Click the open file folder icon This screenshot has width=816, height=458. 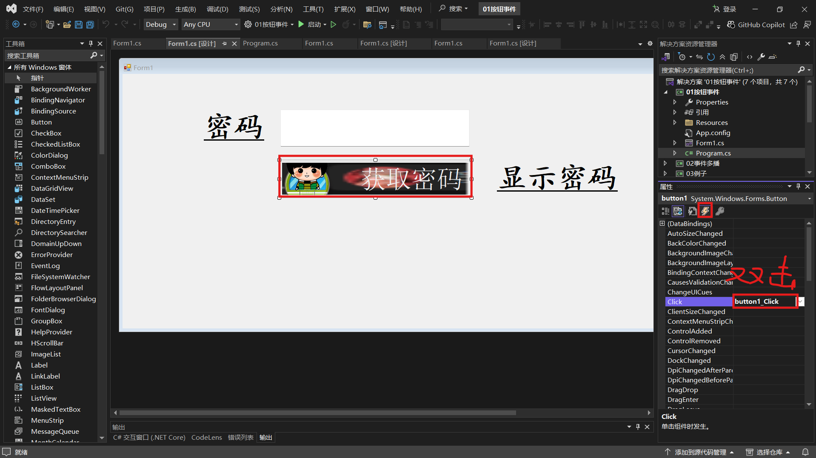pyautogui.click(x=67, y=25)
